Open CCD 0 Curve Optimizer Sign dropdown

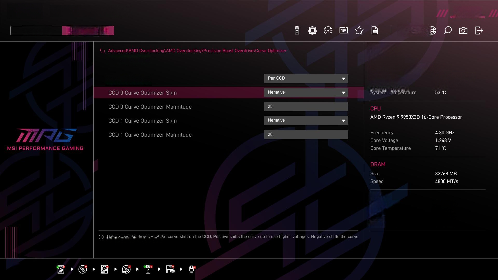coord(306,93)
